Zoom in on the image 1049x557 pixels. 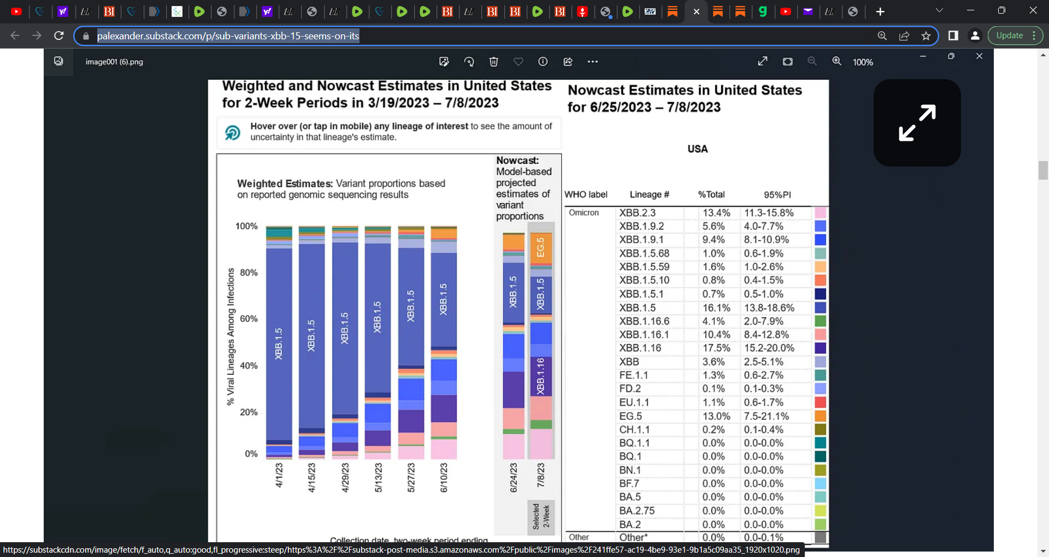point(837,61)
